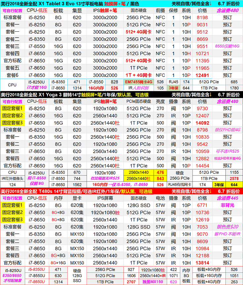Select the 8198 price cell
Viewport: 243px width, 285px height.
point(202,18)
